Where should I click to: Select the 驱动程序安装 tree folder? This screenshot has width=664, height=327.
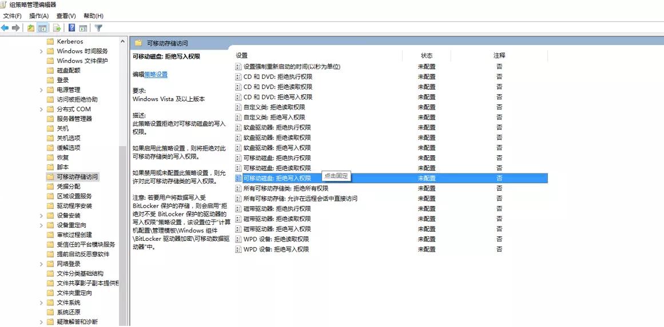[74, 206]
